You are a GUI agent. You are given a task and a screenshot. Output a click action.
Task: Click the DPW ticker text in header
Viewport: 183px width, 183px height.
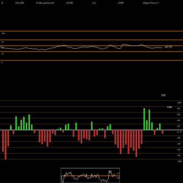point(121,3)
